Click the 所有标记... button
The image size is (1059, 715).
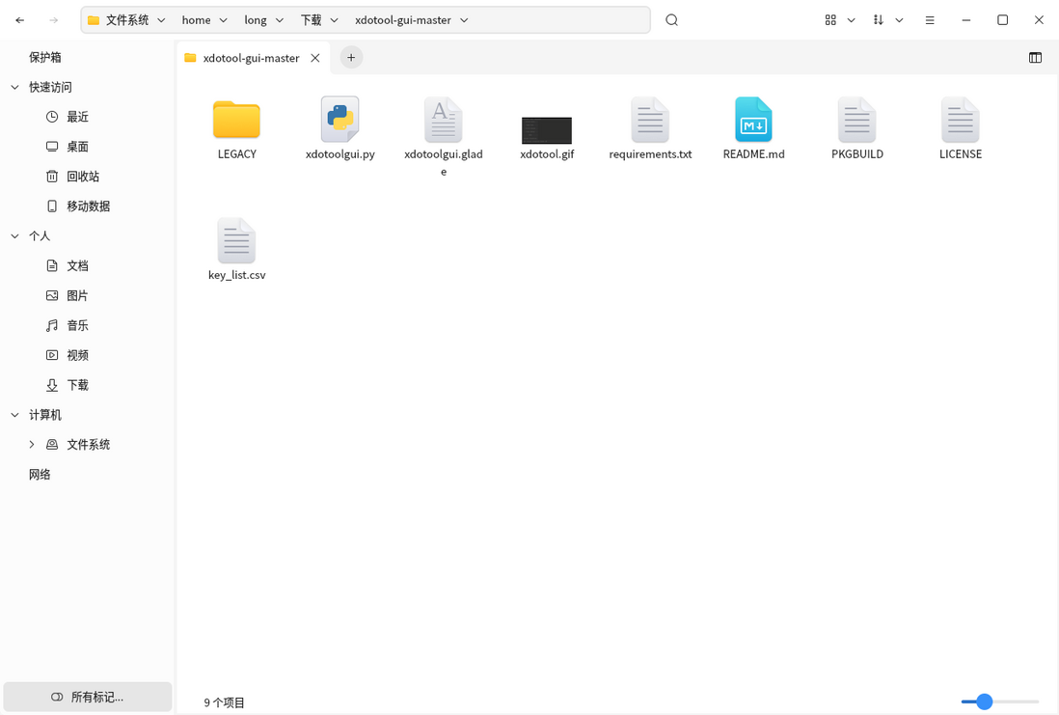[88, 697]
